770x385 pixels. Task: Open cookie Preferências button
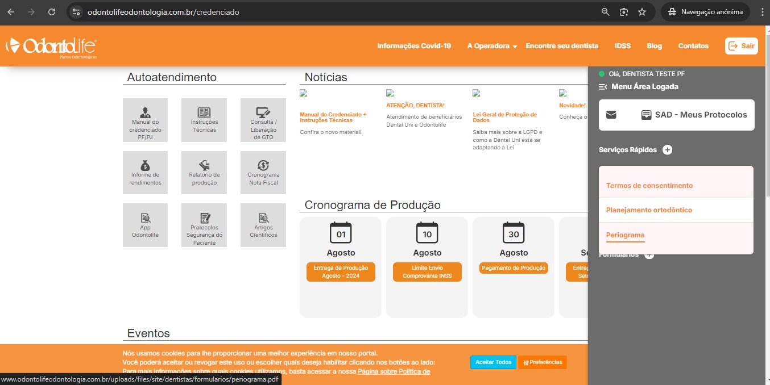(x=543, y=362)
